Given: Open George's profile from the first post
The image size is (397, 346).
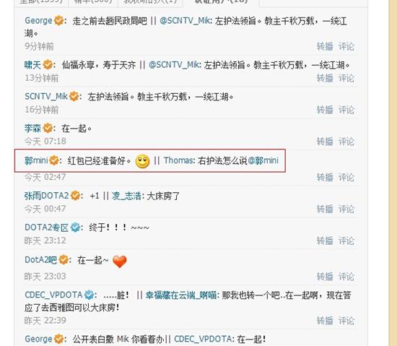Looking at the screenshot, I should tap(38, 20).
